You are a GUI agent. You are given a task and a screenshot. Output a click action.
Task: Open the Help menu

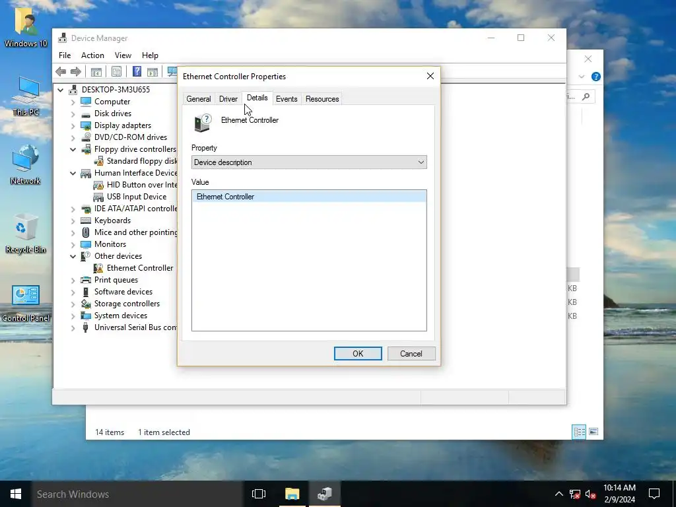(x=150, y=55)
